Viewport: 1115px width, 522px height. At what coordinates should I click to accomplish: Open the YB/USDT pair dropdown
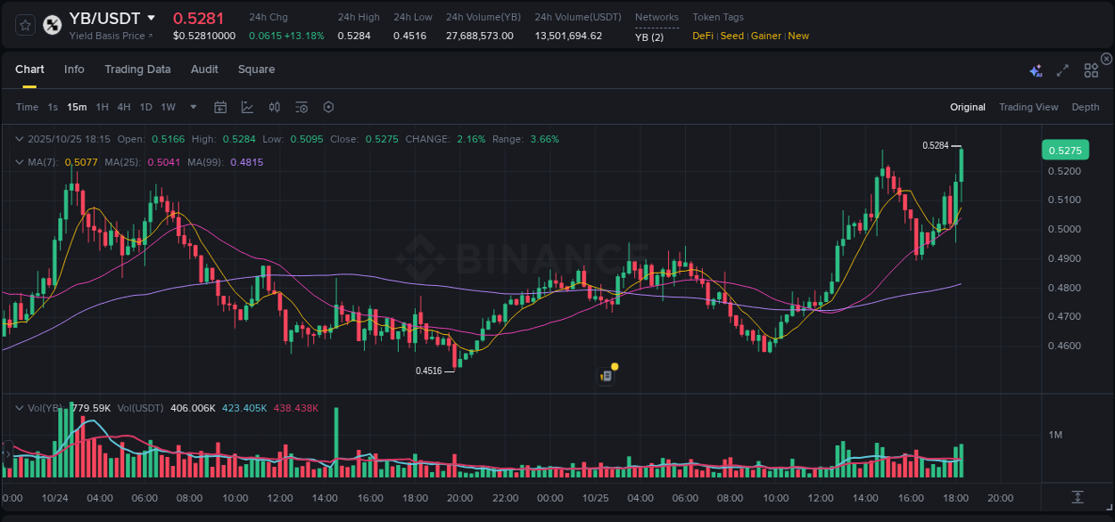coord(152,18)
